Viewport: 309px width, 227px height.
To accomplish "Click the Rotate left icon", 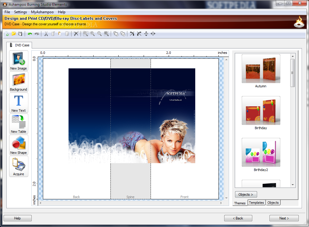I will [x=132, y=34].
